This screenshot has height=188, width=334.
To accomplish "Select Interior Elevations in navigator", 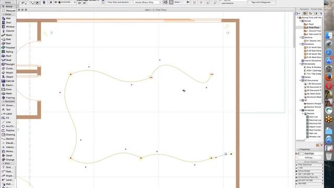I will coord(311,61).
